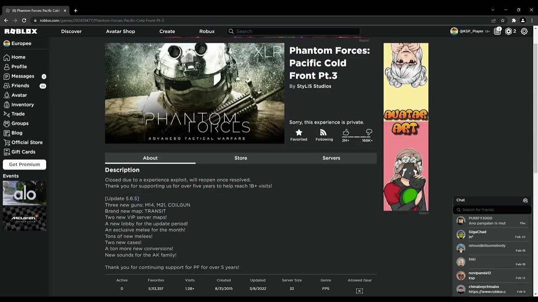
Task: Switch to the Servers tab
Action: point(331,158)
